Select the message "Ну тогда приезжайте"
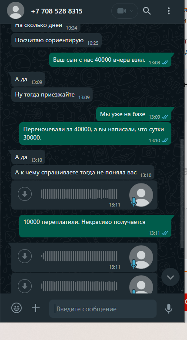 coord(52,95)
